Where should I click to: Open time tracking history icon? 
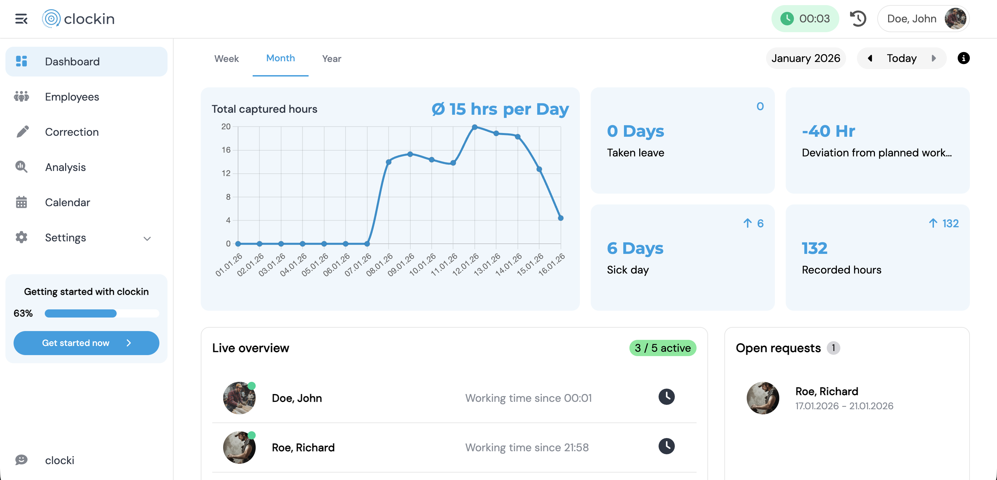858,19
